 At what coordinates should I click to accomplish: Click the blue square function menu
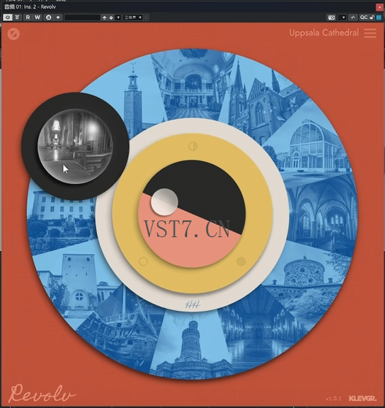(378, 18)
